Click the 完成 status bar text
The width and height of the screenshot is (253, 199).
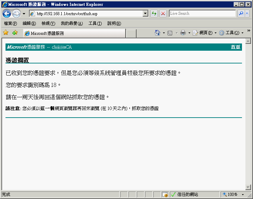(x=6, y=195)
